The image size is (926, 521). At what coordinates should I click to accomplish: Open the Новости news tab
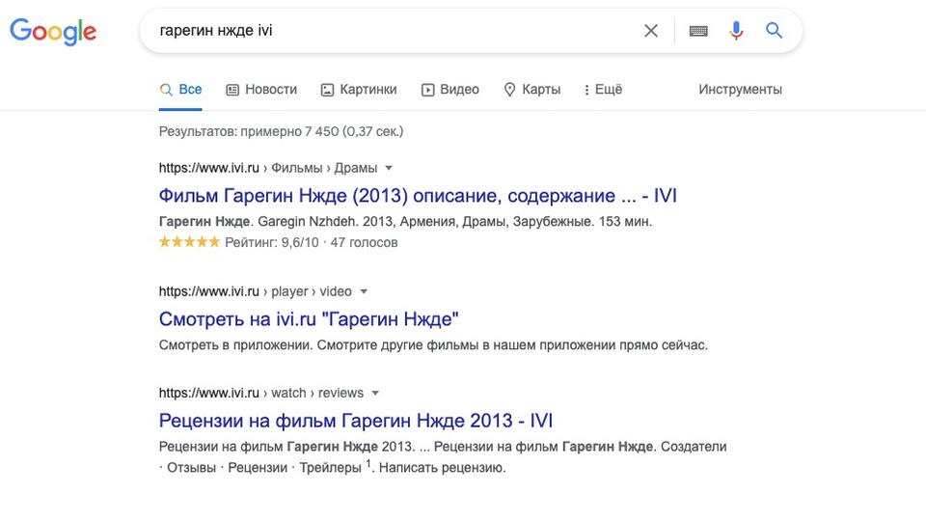[x=261, y=89]
